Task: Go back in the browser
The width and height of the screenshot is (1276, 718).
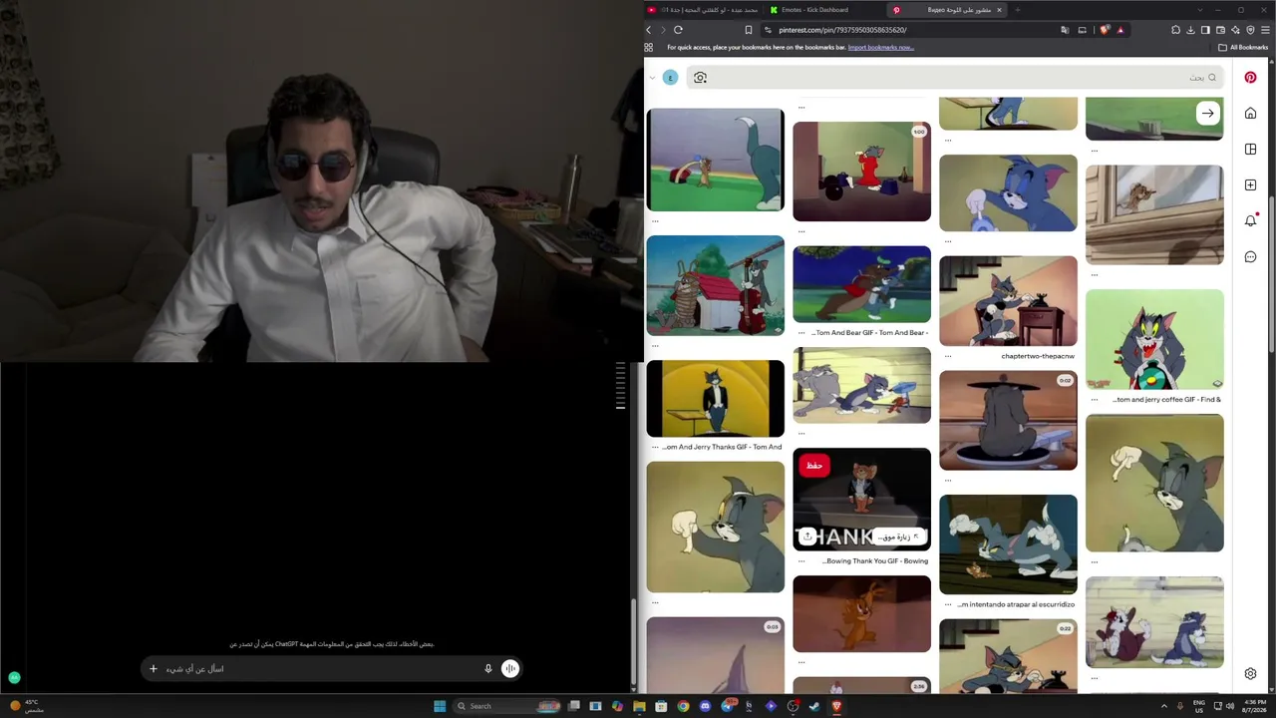Action: 649,30
